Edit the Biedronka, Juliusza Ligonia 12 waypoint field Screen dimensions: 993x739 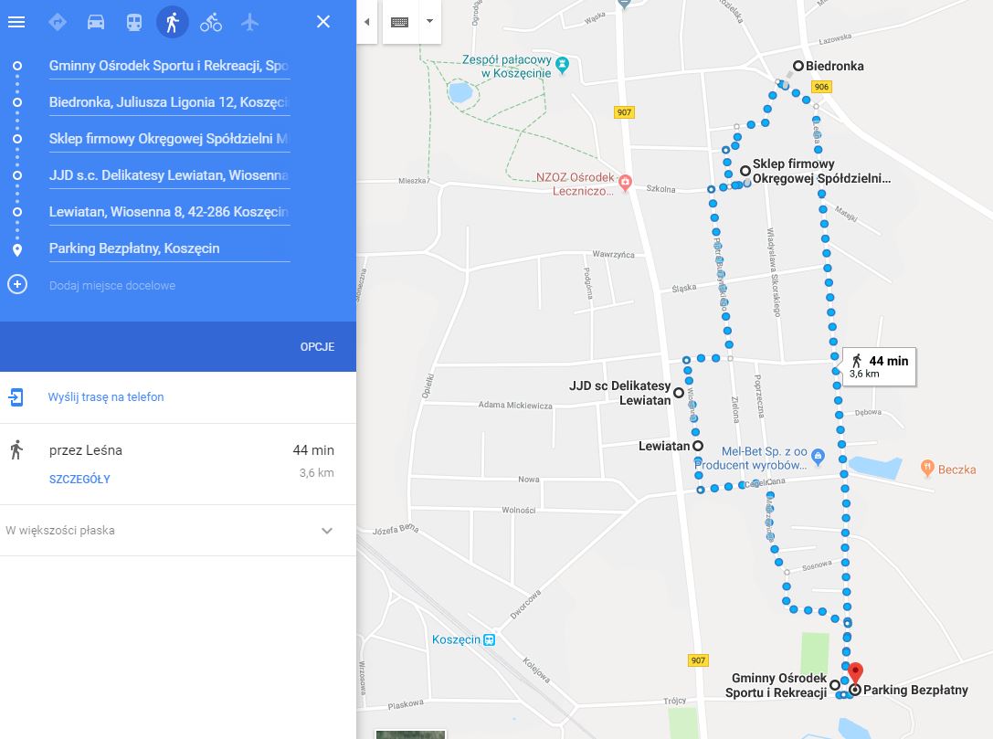point(169,102)
